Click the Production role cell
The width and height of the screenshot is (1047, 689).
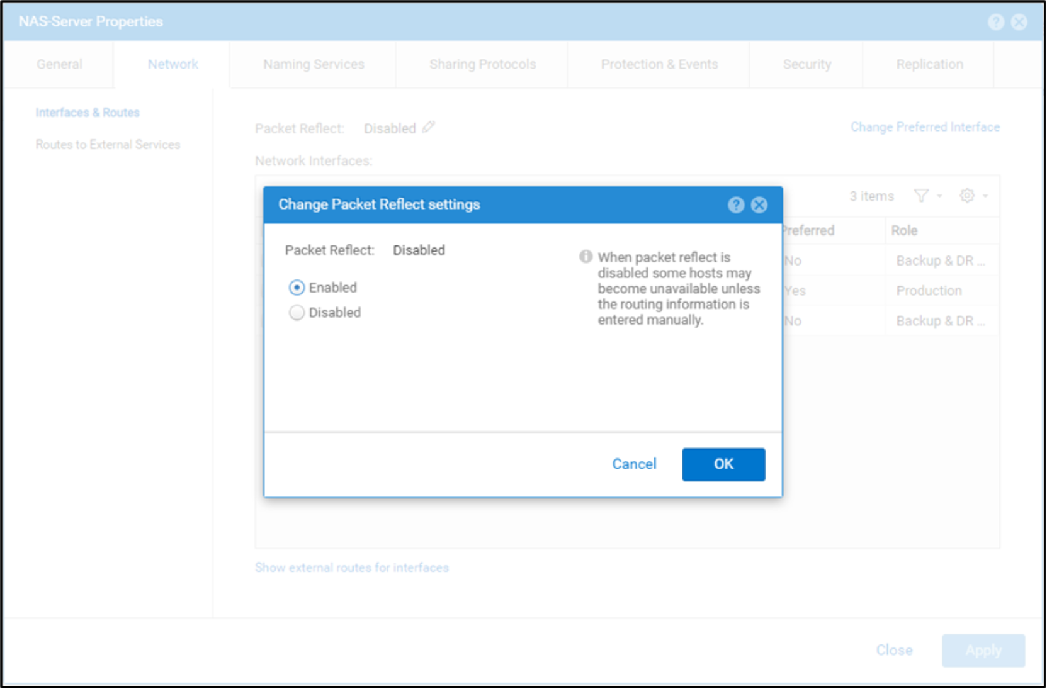tap(929, 291)
